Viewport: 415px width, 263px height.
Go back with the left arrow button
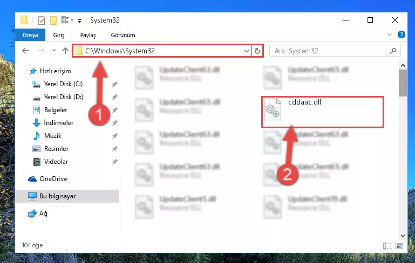(25, 51)
